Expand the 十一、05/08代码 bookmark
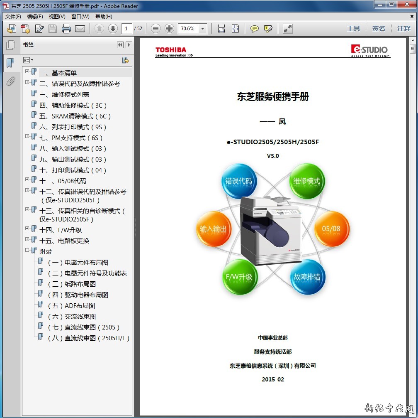The width and height of the screenshot is (418, 418). click(27, 179)
